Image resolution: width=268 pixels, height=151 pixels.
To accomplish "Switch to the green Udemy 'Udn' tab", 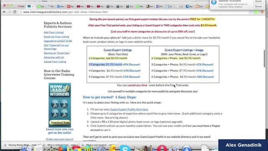I will [41, 6].
